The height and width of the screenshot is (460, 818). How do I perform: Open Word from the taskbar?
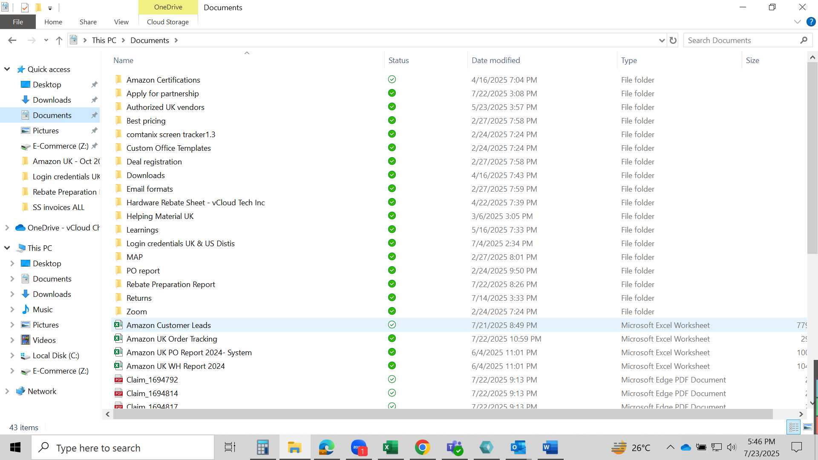tap(550, 447)
